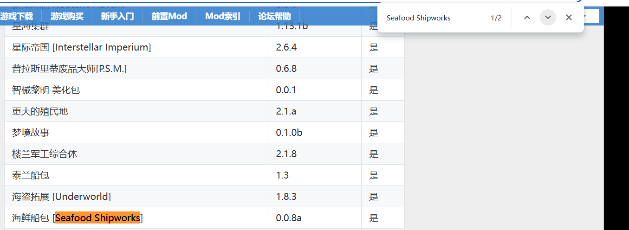The image size is (629, 230).
Task: Jump to the next find match
Action: click(548, 18)
